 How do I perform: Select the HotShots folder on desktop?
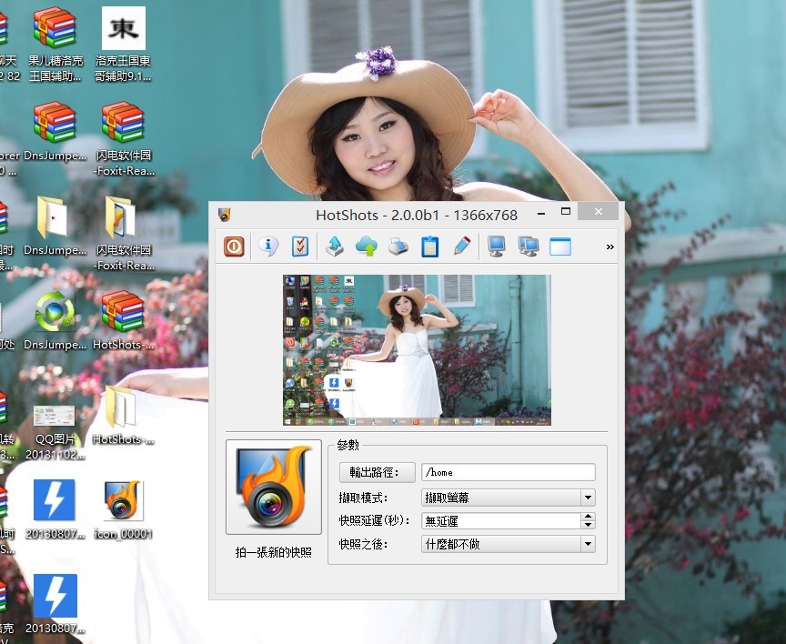pyautogui.click(x=124, y=415)
